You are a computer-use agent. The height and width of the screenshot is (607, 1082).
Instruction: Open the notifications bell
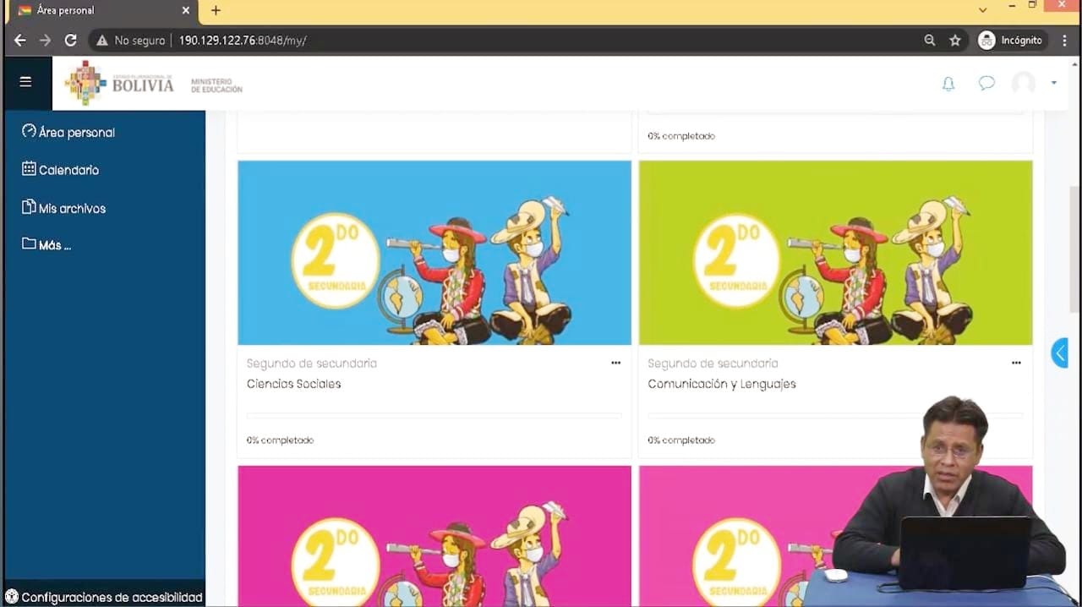coord(948,84)
